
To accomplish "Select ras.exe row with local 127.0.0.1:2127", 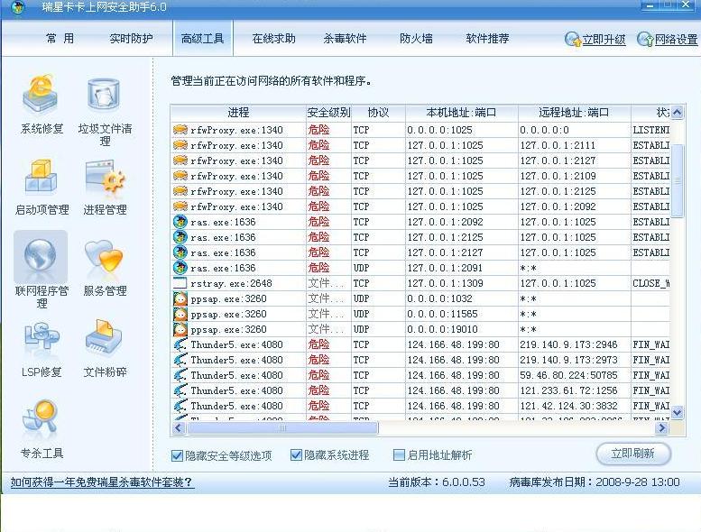I will pyautogui.click(x=420, y=252).
